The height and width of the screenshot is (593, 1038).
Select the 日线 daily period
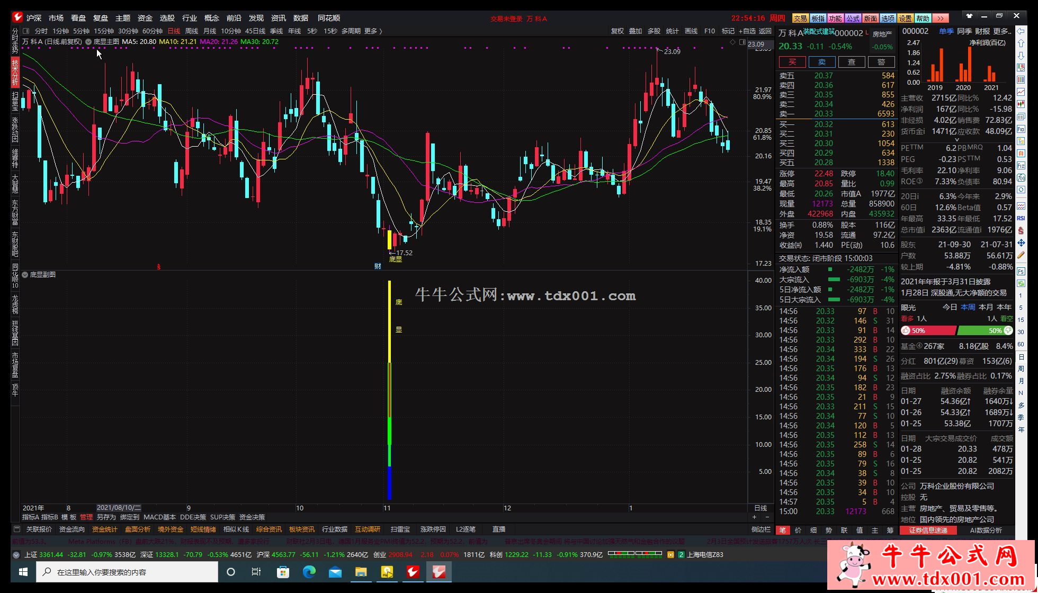(174, 31)
